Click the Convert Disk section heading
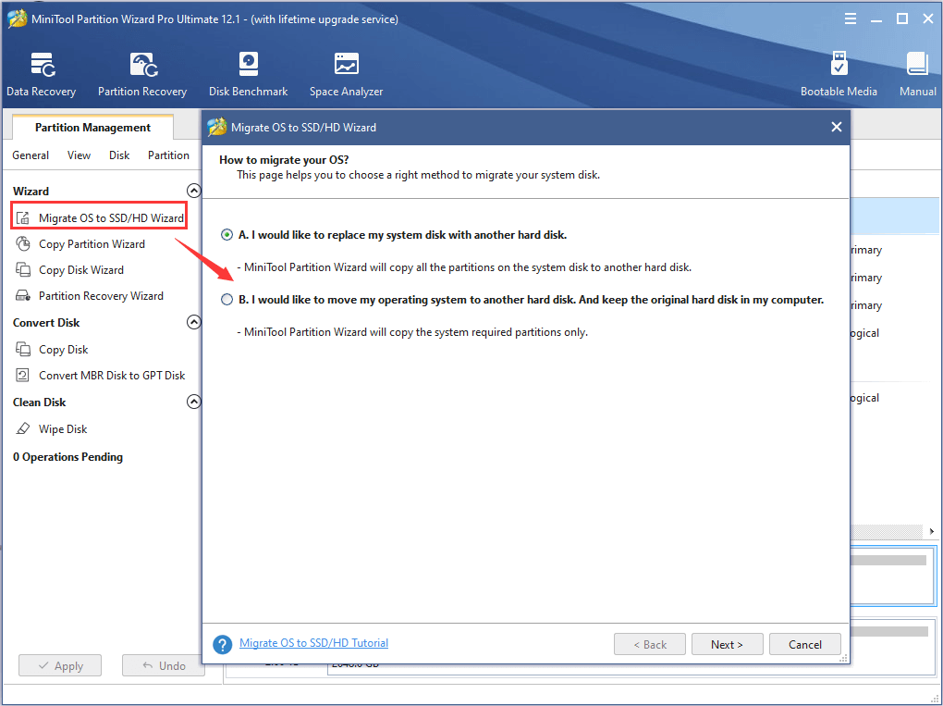Viewport: 943px width, 706px height. click(46, 323)
